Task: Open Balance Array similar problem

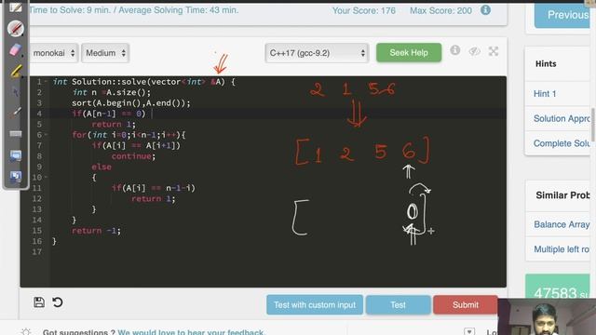Action: [562, 224]
